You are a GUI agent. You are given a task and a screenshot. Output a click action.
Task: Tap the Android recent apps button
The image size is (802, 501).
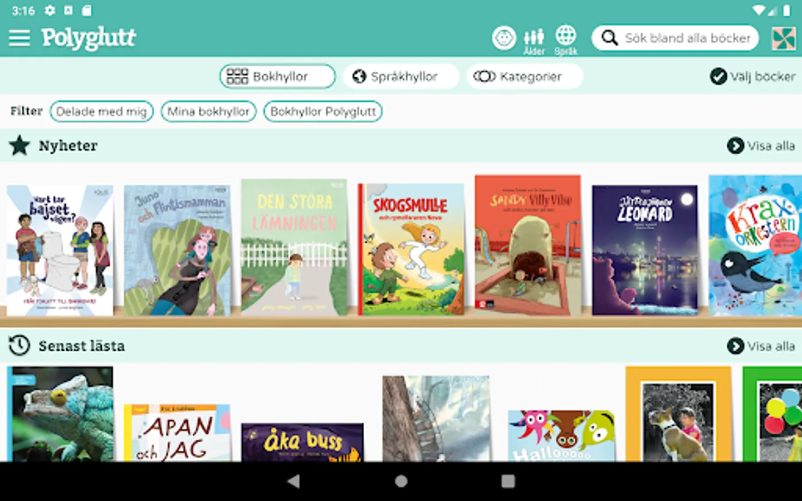508,481
